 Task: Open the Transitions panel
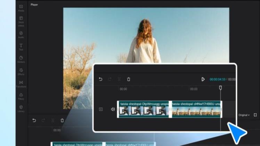click(x=21, y=84)
